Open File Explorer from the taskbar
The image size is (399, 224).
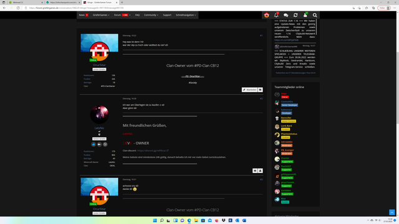(196, 220)
